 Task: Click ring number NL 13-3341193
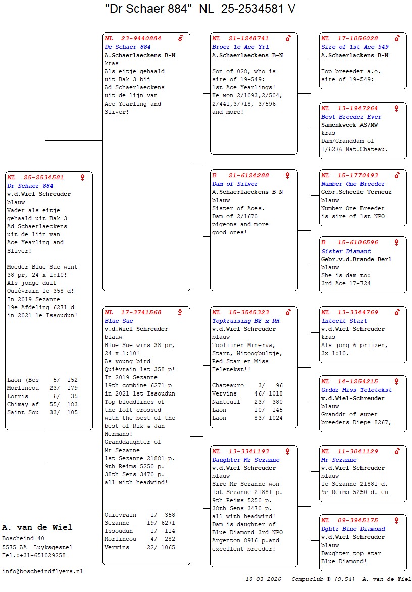(x=240, y=452)
